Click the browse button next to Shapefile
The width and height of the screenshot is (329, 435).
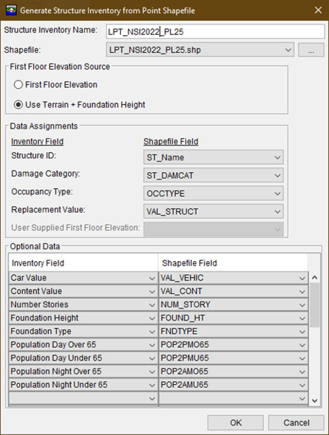point(311,50)
